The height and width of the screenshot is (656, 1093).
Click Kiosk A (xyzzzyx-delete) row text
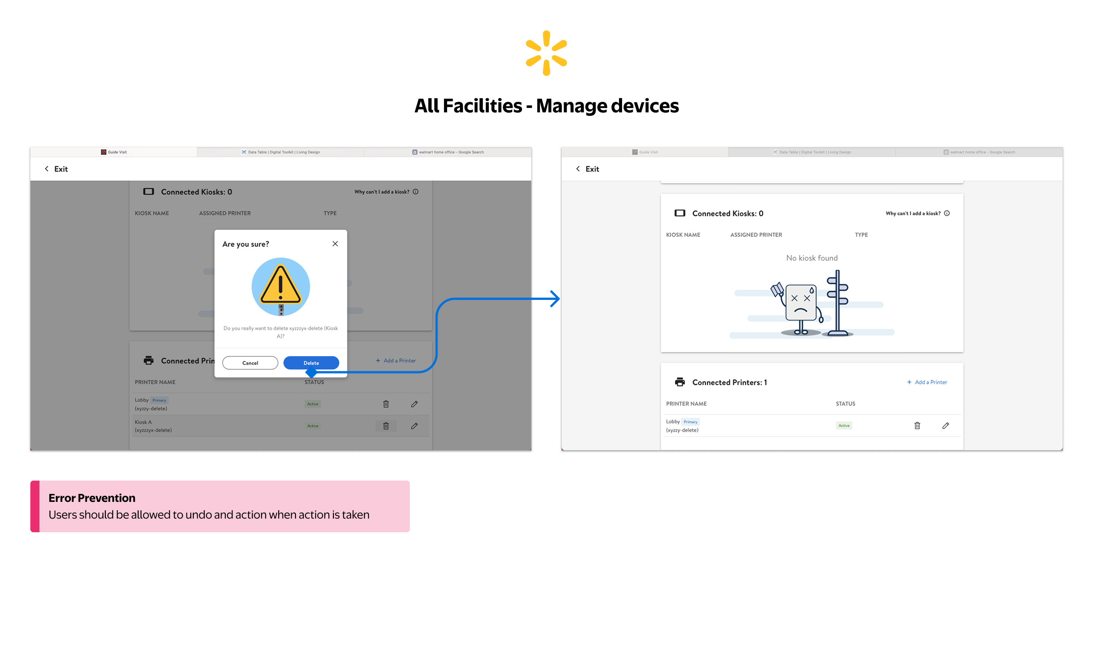tap(153, 426)
